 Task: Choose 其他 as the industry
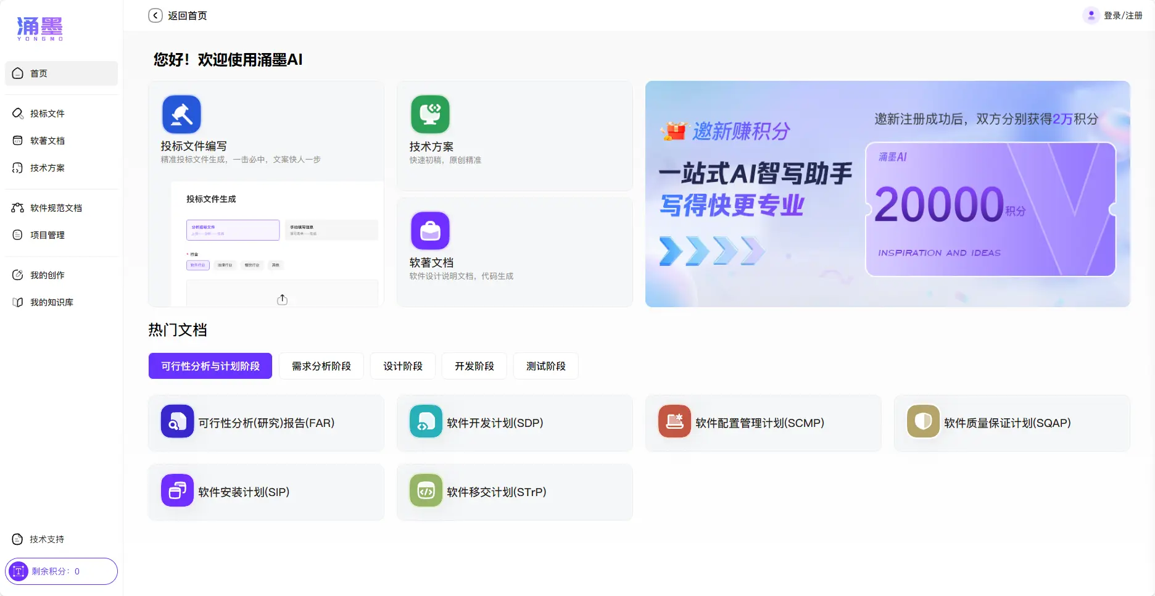point(276,265)
